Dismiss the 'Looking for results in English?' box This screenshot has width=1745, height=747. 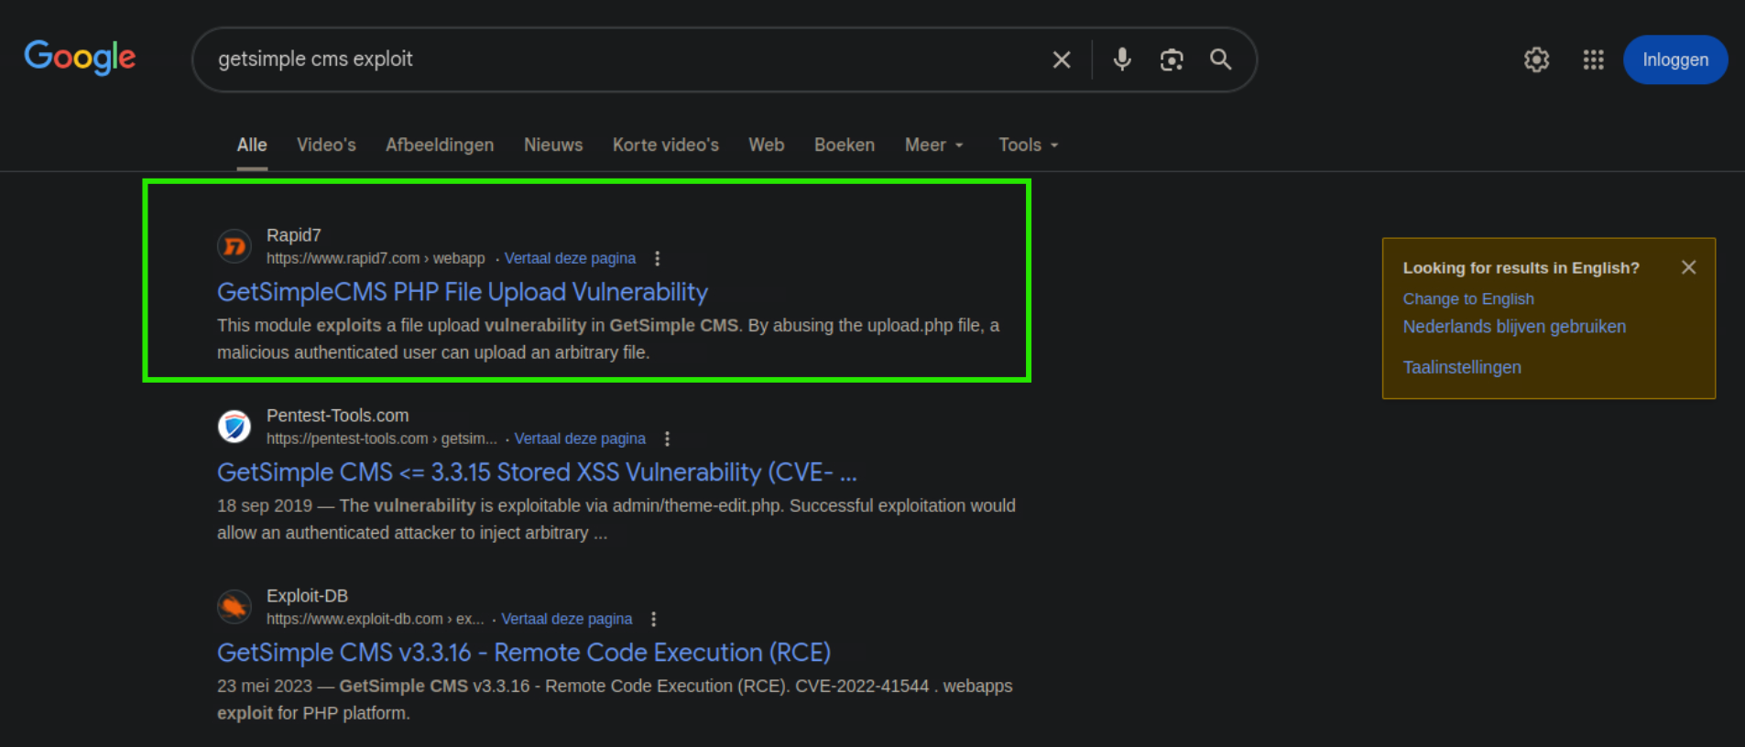coord(1688,267)
